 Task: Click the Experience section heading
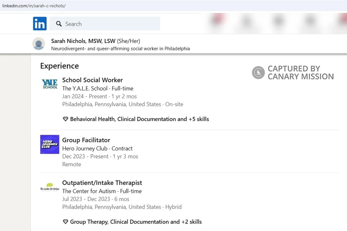pos(59,66)
